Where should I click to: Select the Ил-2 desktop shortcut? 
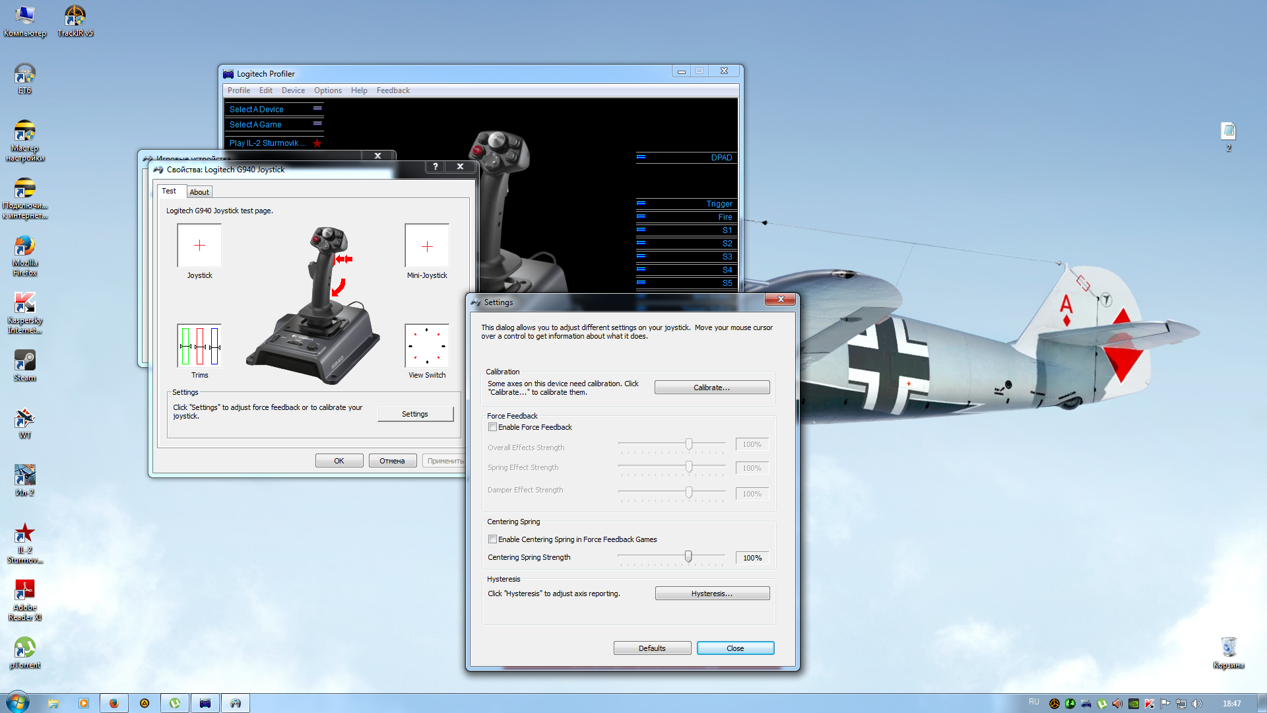click(24, 481)
